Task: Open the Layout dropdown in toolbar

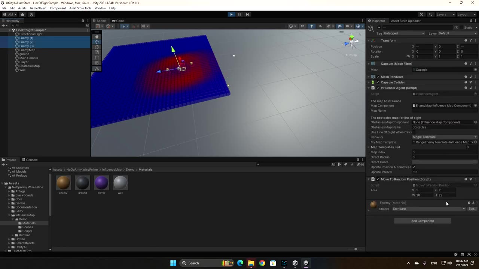Action: pyautogui.click(x=467, y=15)
